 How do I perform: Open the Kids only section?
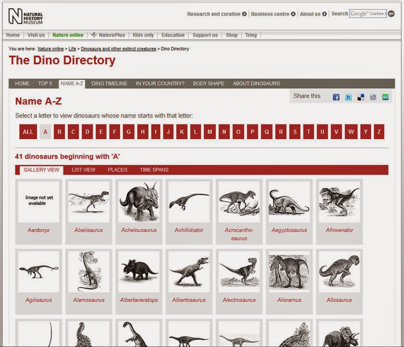(143, 35)
